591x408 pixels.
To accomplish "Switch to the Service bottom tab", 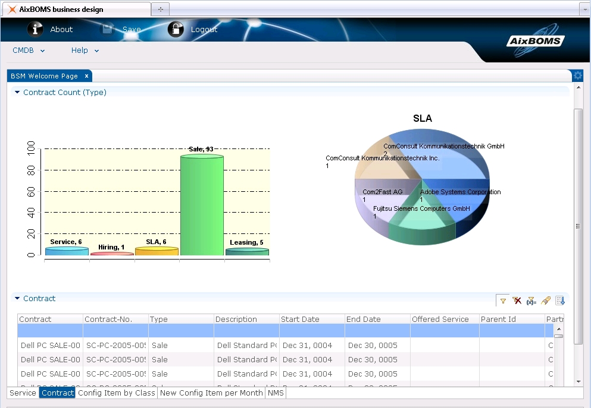I will click(23, 393).
